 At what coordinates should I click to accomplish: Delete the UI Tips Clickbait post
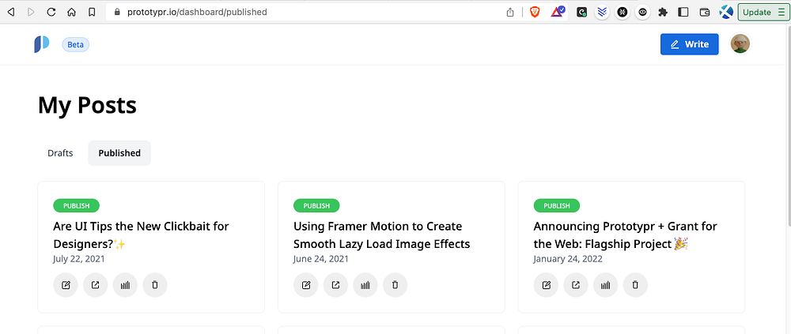pos(155,285)
